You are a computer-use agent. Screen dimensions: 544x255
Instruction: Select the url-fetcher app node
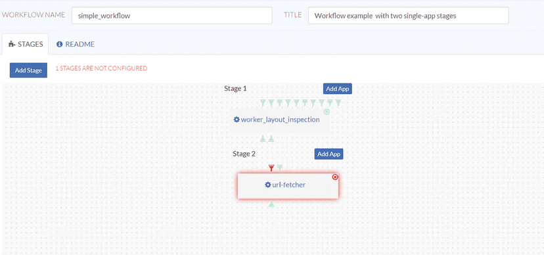288,186
